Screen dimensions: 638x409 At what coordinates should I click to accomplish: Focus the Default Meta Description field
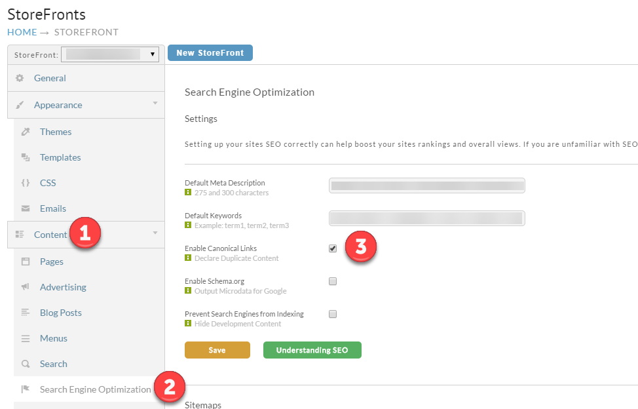427,185
